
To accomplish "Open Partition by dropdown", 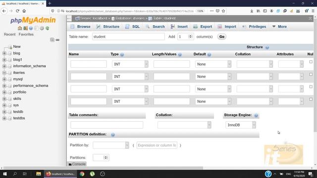I will click(x=111, y=145).
